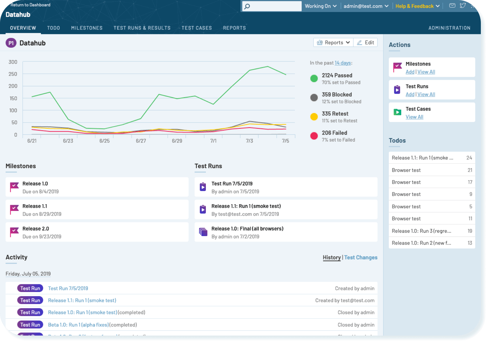Image resolution: width=487 pixels, height=342 pixels.
Task: Click the envelope mail icon in top bar
Action: (452, 6)
